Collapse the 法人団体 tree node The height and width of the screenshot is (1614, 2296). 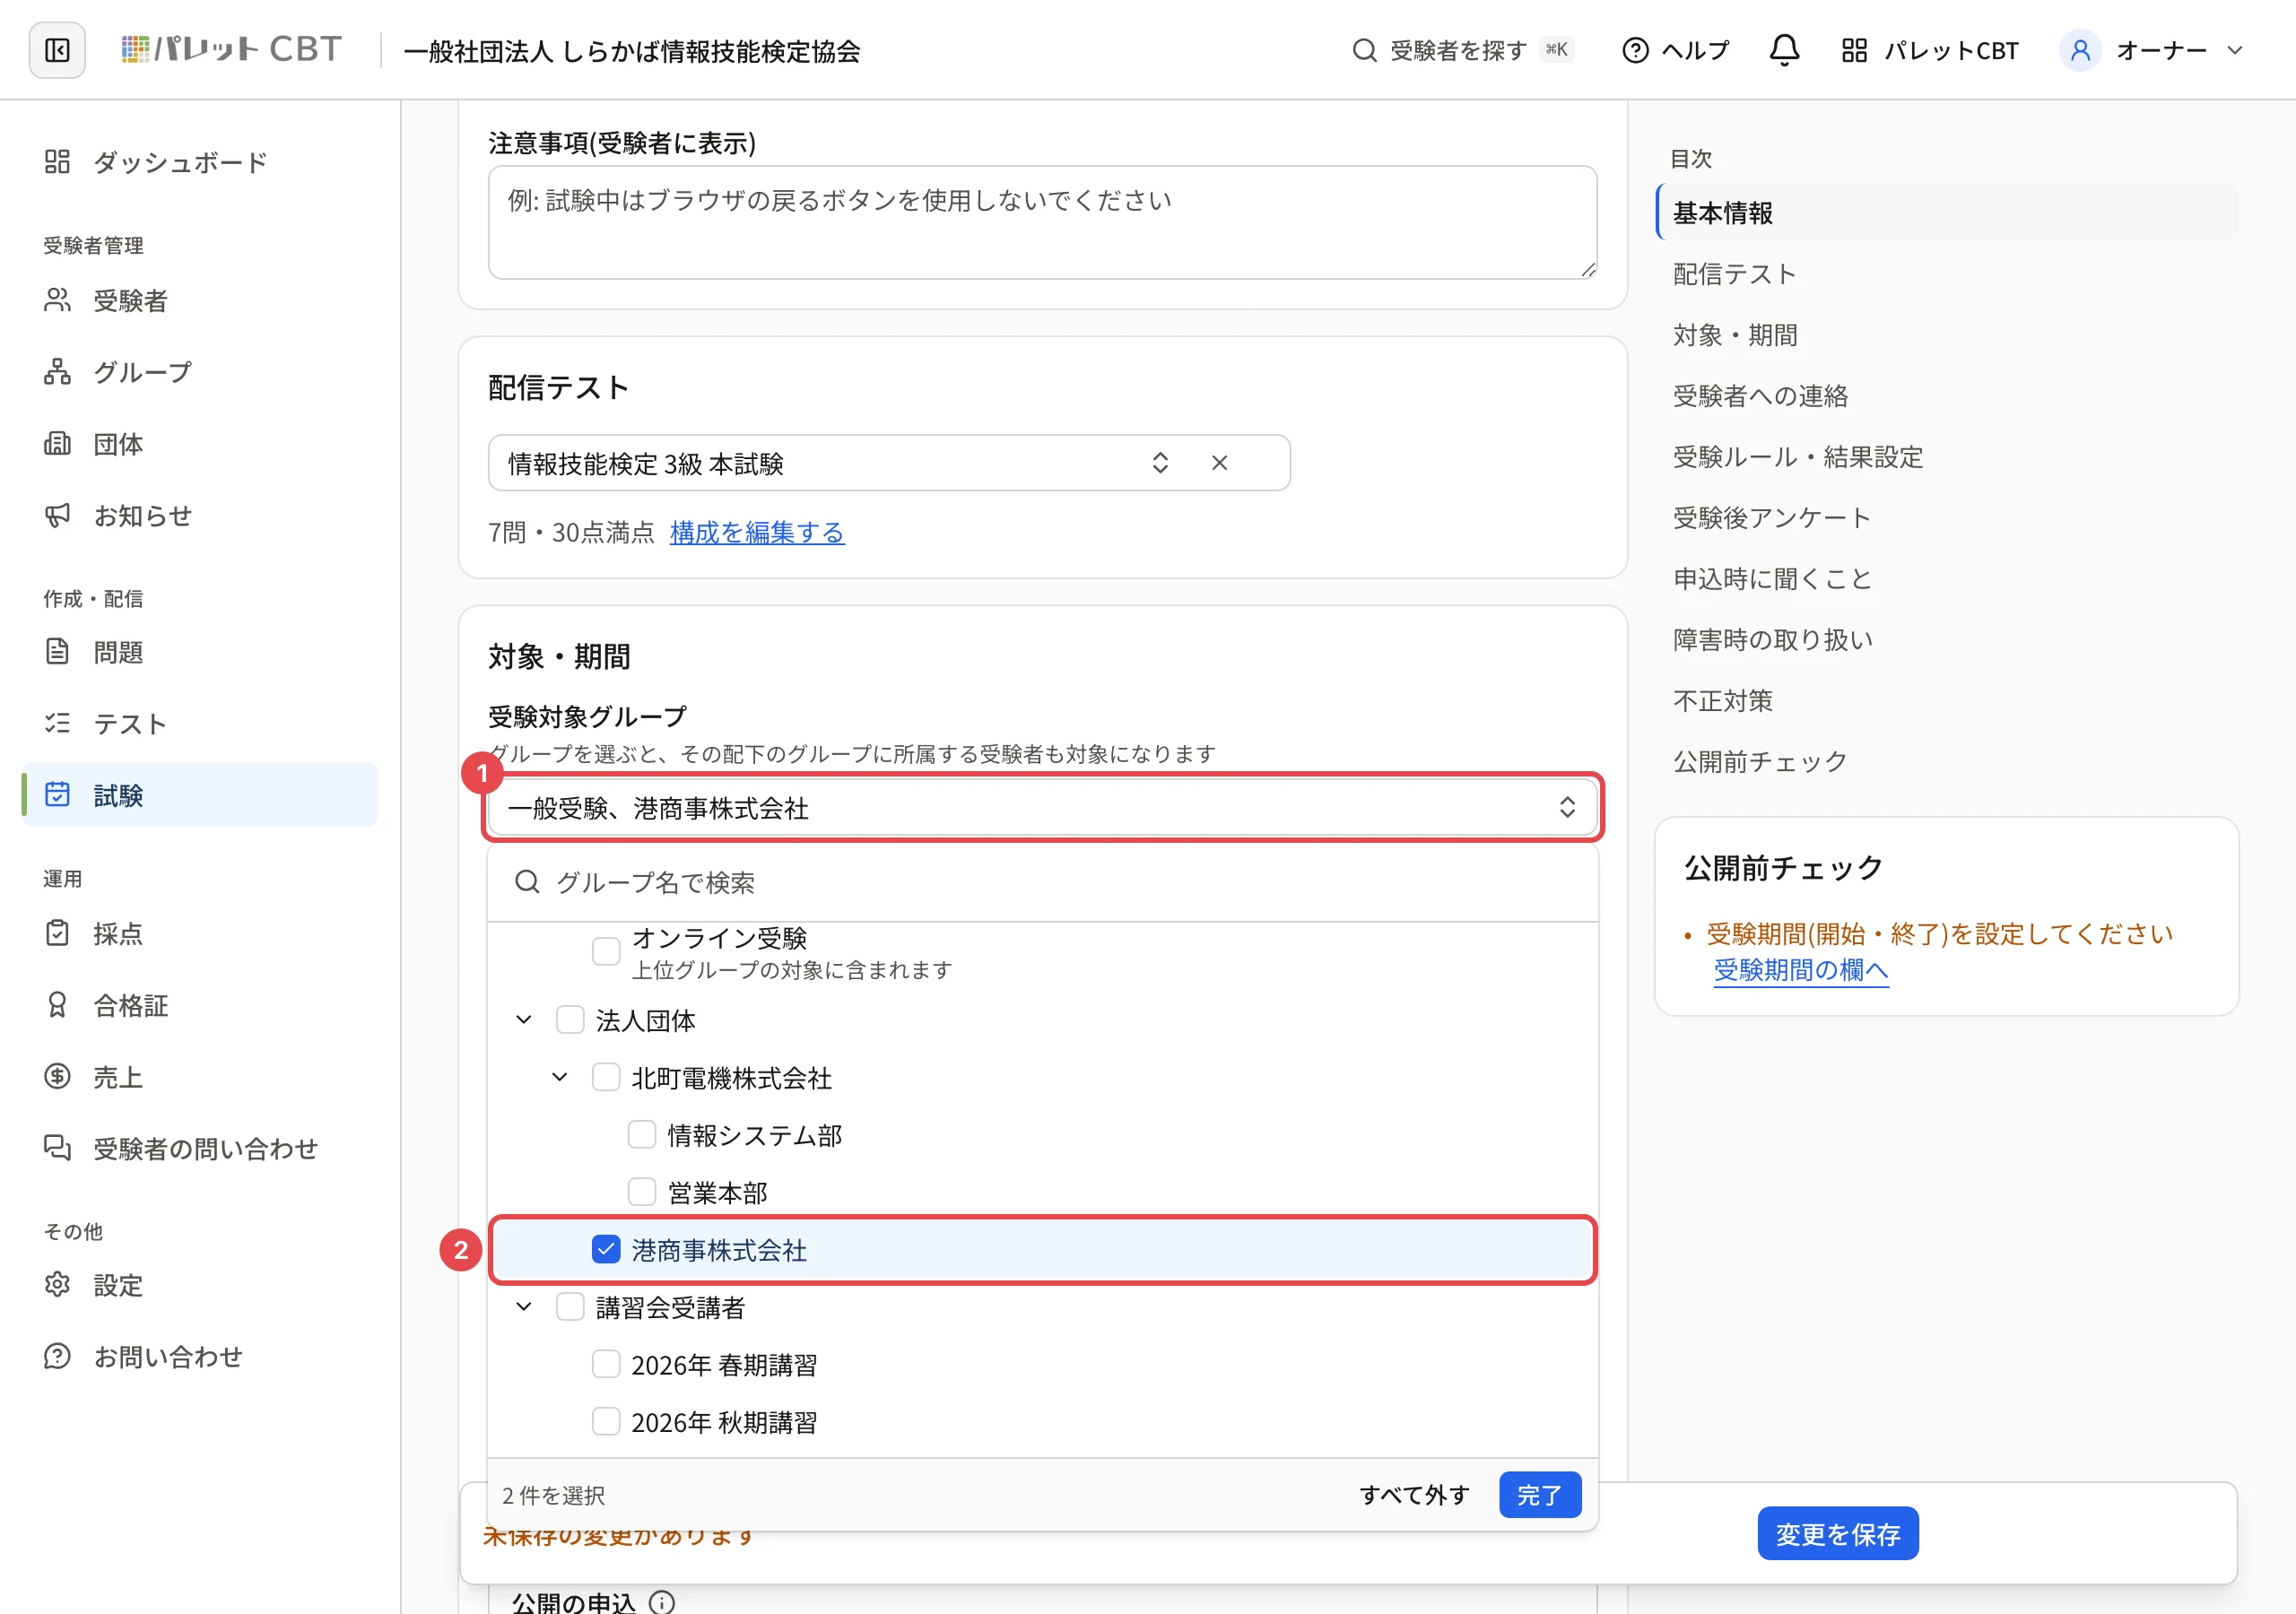pyautogui.click(x=523, y=1020)
